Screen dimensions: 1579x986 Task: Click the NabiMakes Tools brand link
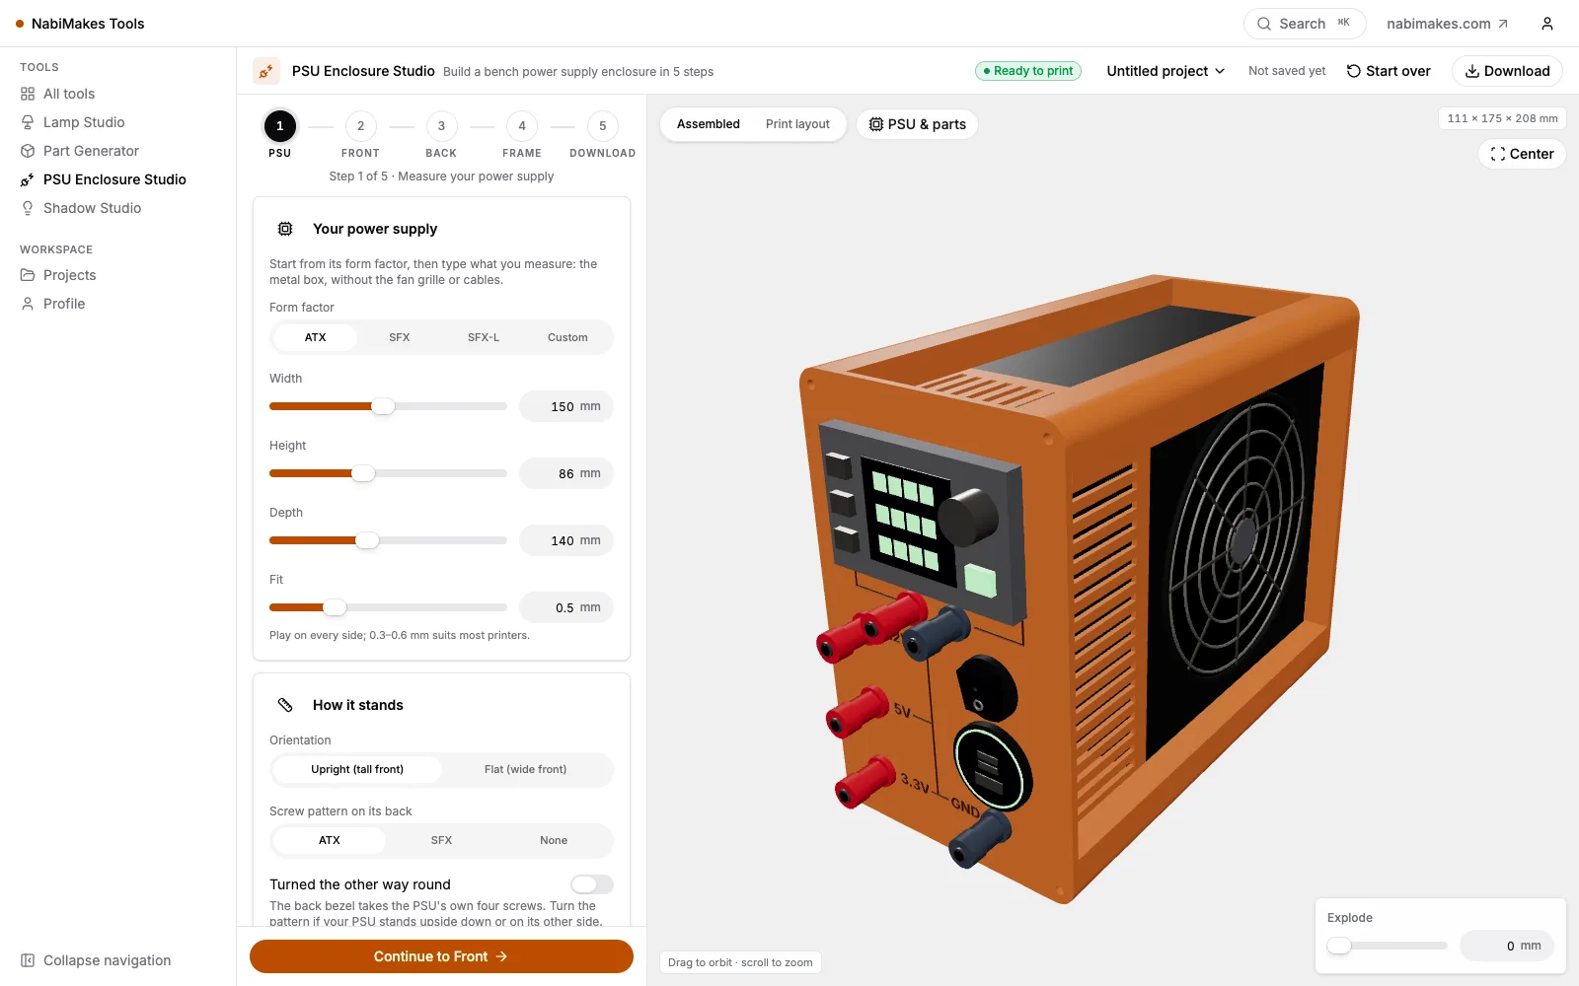click(x=80, y=24)
